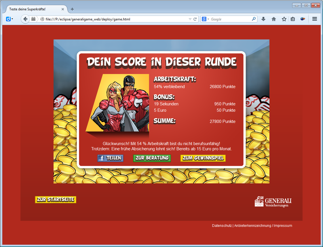Open the address bar history dropdown arrow
323x247 pixels.
[190, 19]
